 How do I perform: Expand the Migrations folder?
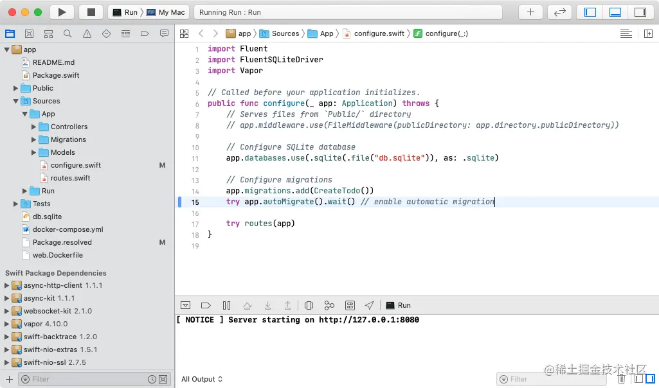[33, 140]
